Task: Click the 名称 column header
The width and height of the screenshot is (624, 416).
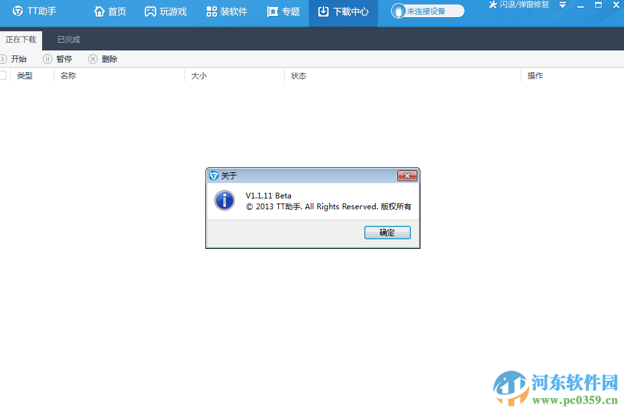Action: point(68,76)
